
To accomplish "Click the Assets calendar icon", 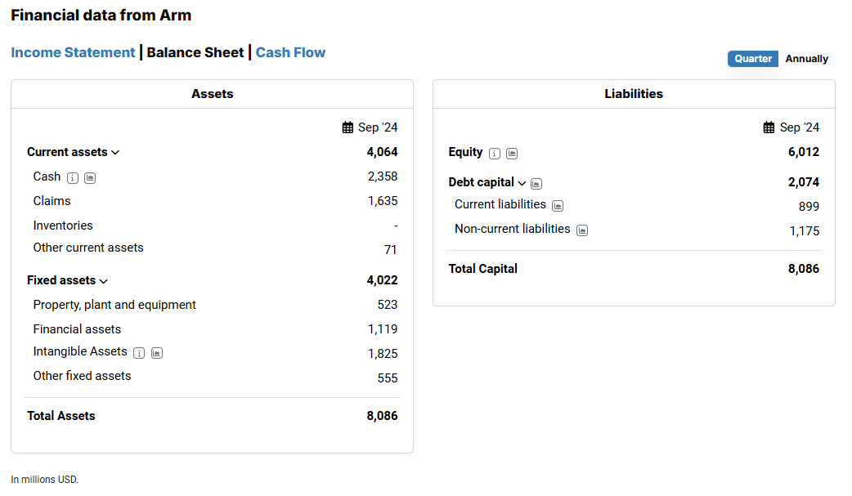I will [x=348, y=127].
